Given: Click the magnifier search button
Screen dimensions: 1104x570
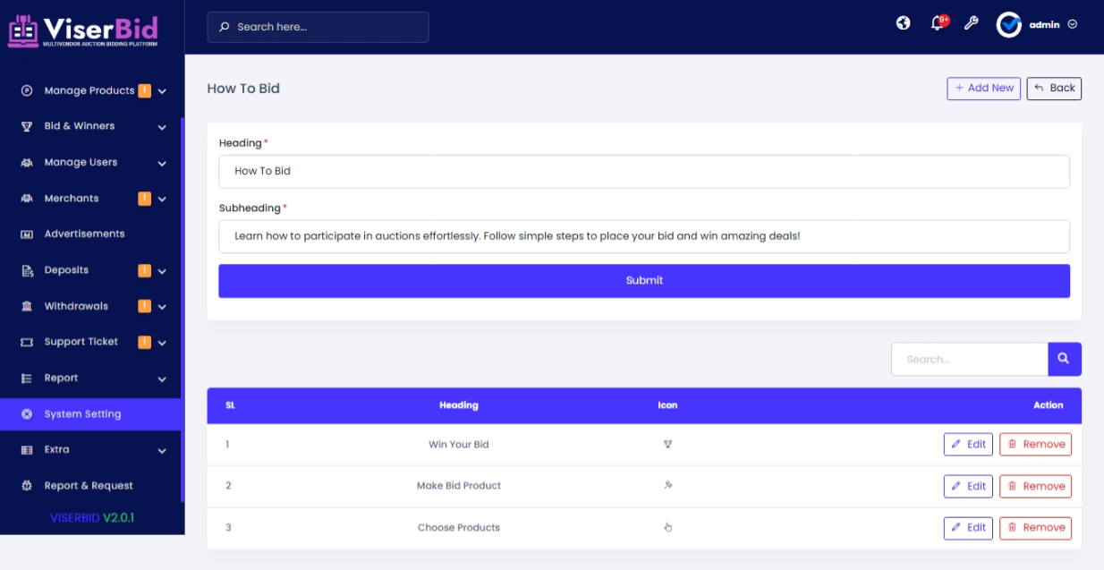Looking at the screenshot, I should coord(1065,359).
